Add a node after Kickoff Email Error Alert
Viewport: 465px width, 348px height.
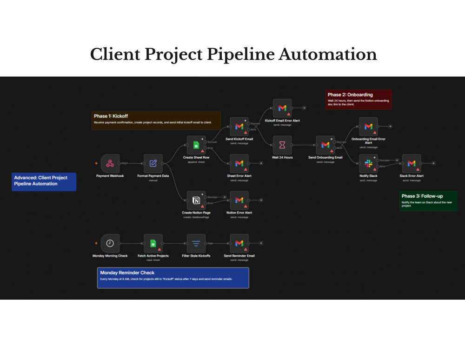click(304, 108)
